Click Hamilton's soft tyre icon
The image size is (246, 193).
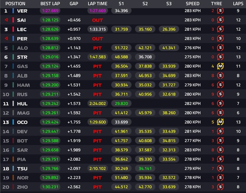click(220, 85)
